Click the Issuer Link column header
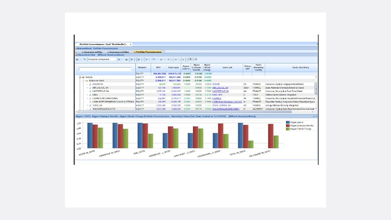The width and height of the screenshot is (391, 220). (x=227, y=67)
